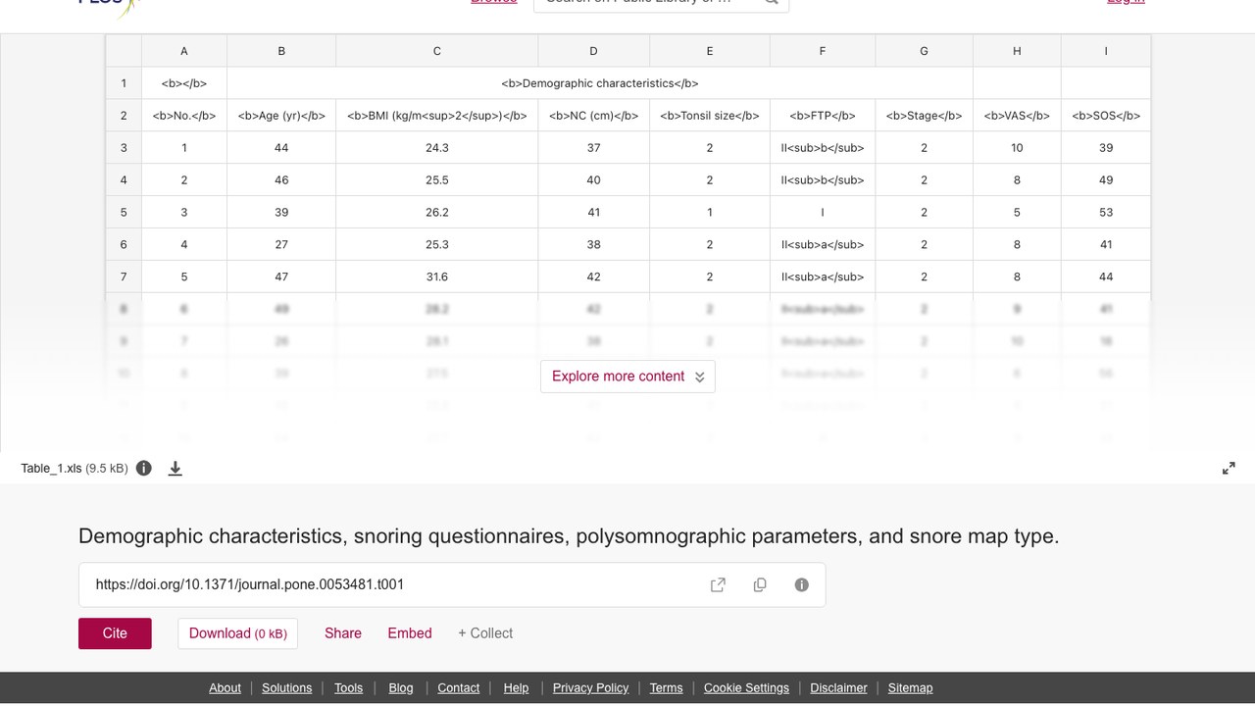Screen dimensions: 1255x706
Task: Open Cookie Settings in the footer
Action: click(x=746, y=687)
